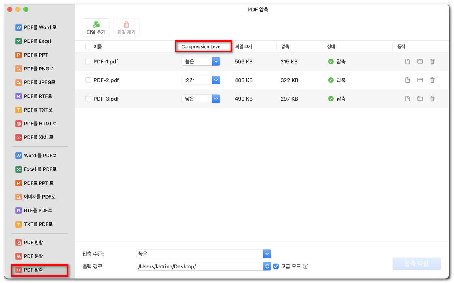Click the PDF 병합 merge icon

[x=19, y=243]
